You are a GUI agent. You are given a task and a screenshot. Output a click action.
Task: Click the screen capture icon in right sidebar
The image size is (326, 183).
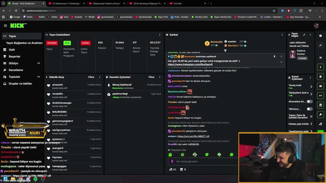coord(320,58)
